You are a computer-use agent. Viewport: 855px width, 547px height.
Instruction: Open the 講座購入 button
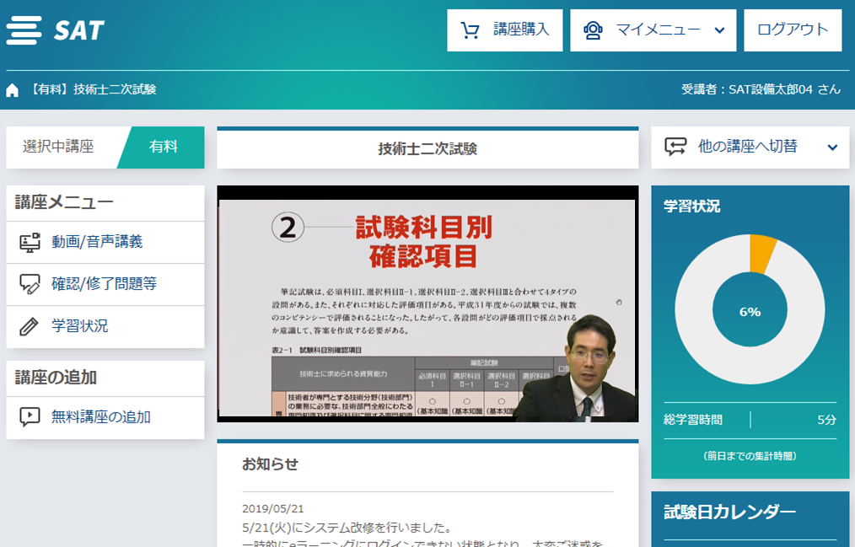(x=504, y=30)
